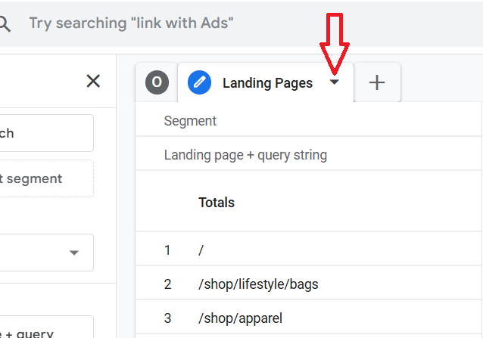The height and width of the screenshot is (338, 483).
Task: Click the blue pencil edit icon
Action: [x=199, y=82]
